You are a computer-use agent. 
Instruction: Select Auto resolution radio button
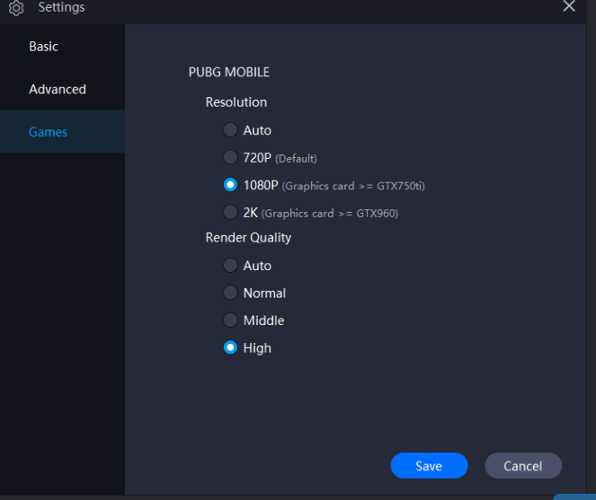click(230, 130)
